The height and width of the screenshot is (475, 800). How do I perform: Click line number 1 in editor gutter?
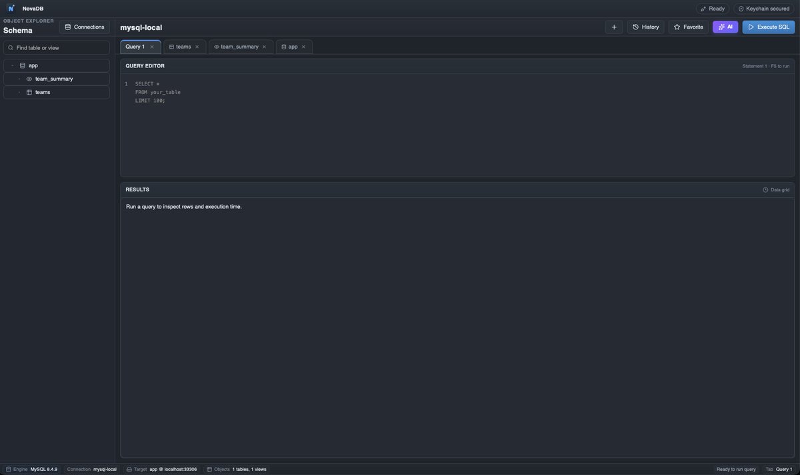[x=126, y=84]
